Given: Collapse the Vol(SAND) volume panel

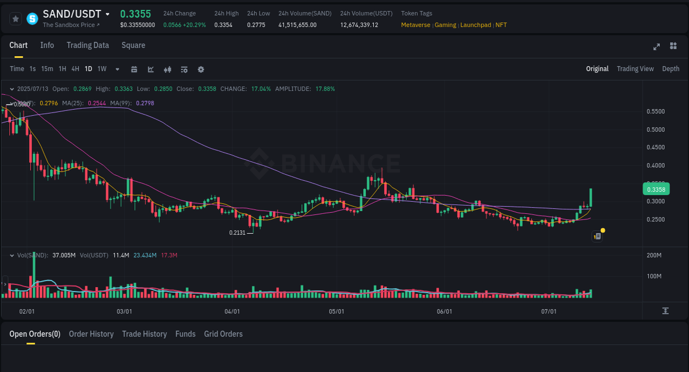Looking at the screenshot, I should point(12,255).
